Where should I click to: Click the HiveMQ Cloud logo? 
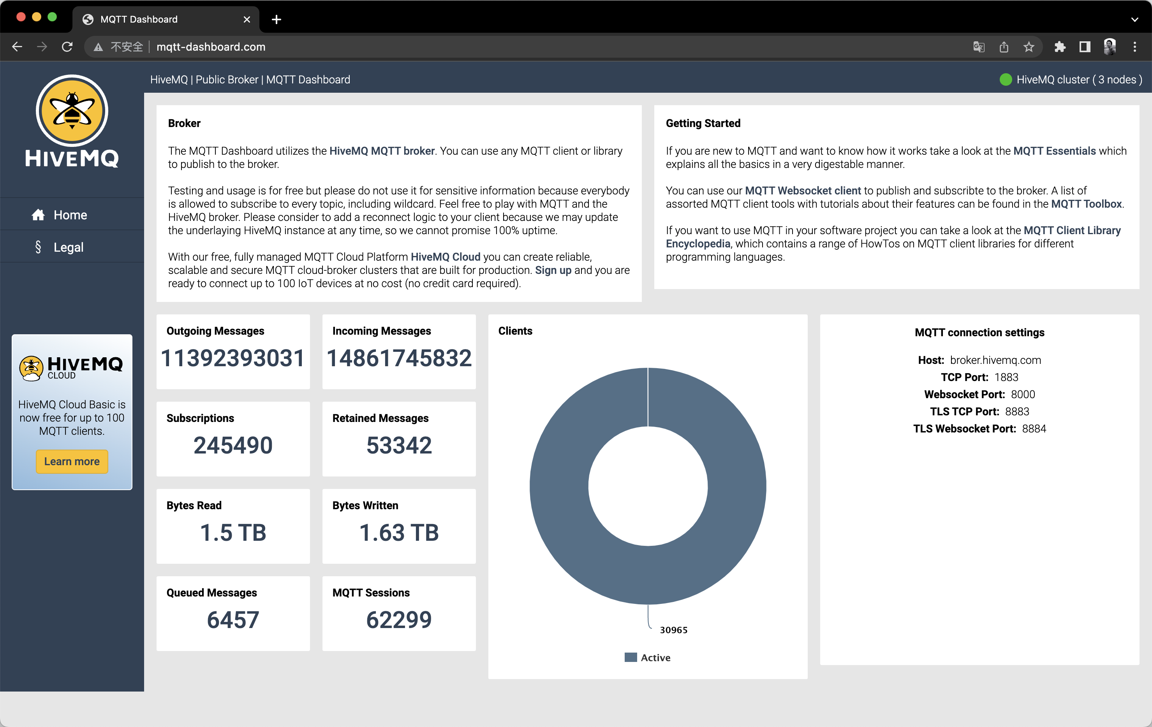coord(71,367)
